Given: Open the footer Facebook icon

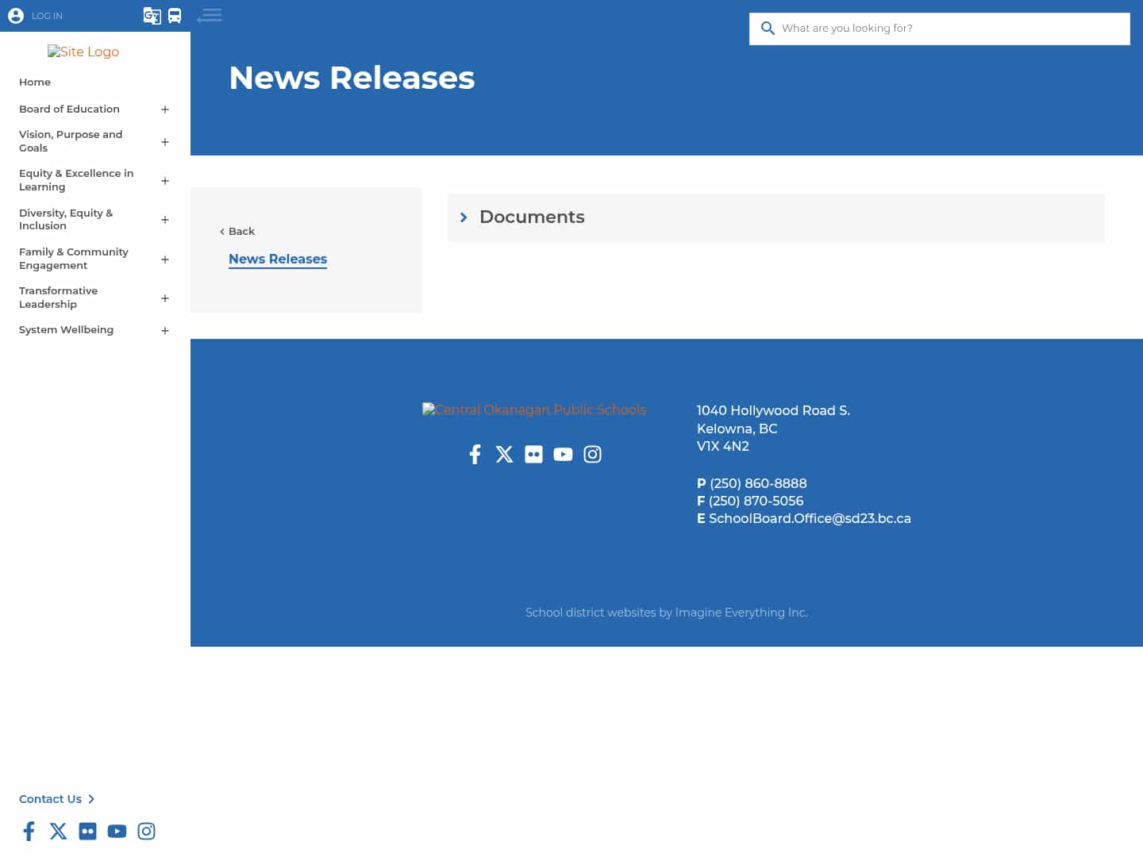Looking at the screenshot, I should (x=475, y=454).
